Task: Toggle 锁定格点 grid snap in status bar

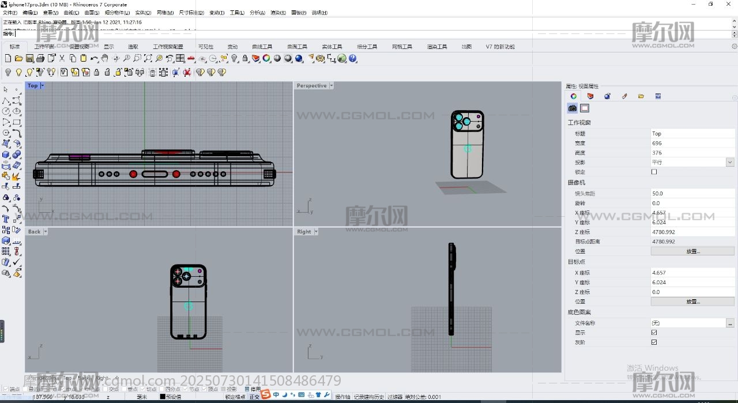Action: 235,397
